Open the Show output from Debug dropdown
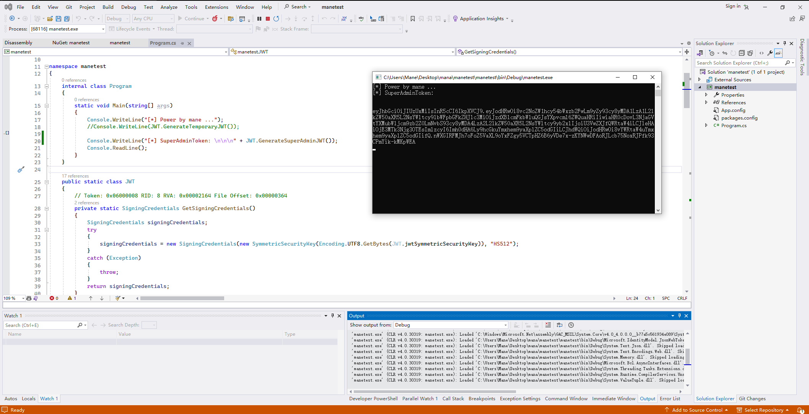This screenshot has height=414, width=809. (x=451, y=325)
